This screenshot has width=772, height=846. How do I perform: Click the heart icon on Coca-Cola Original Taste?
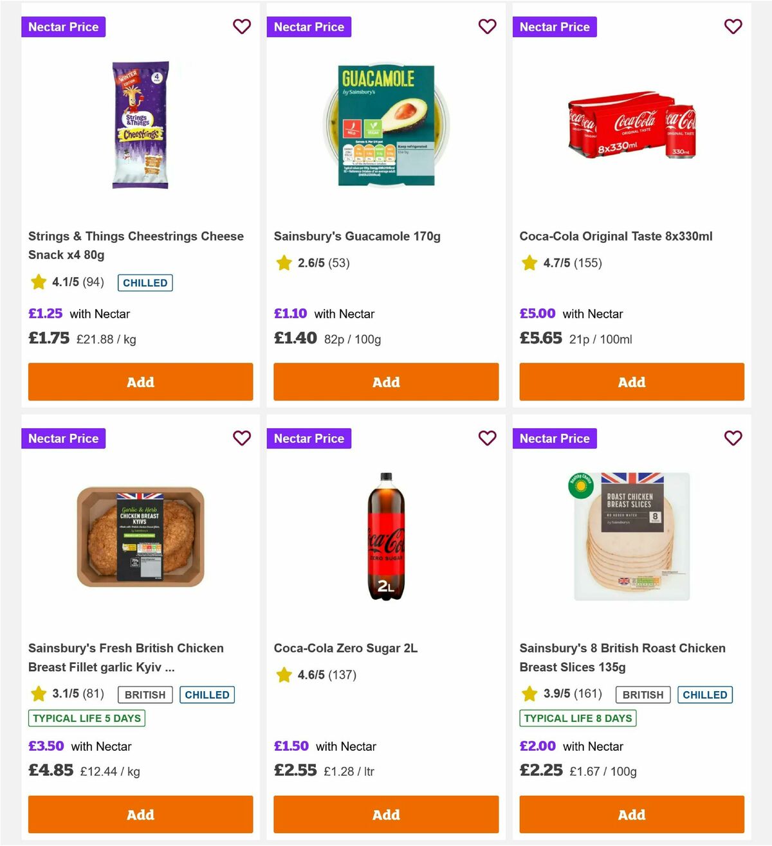(733, 26)
